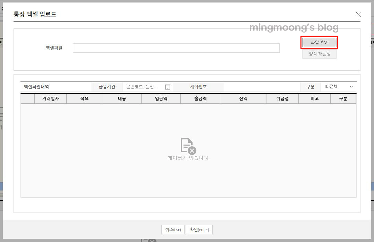Viewport: 374px width, 242px height.
Task: Select the 입금액 deposit column header
Action: coord(161,98)
